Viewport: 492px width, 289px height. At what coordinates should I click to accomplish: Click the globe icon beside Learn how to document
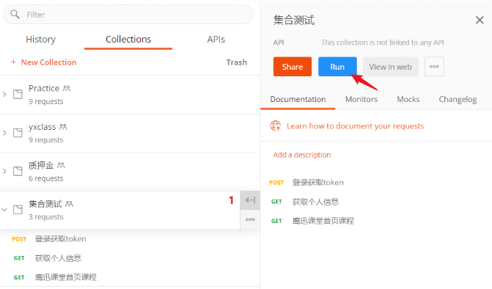(276, 126)
